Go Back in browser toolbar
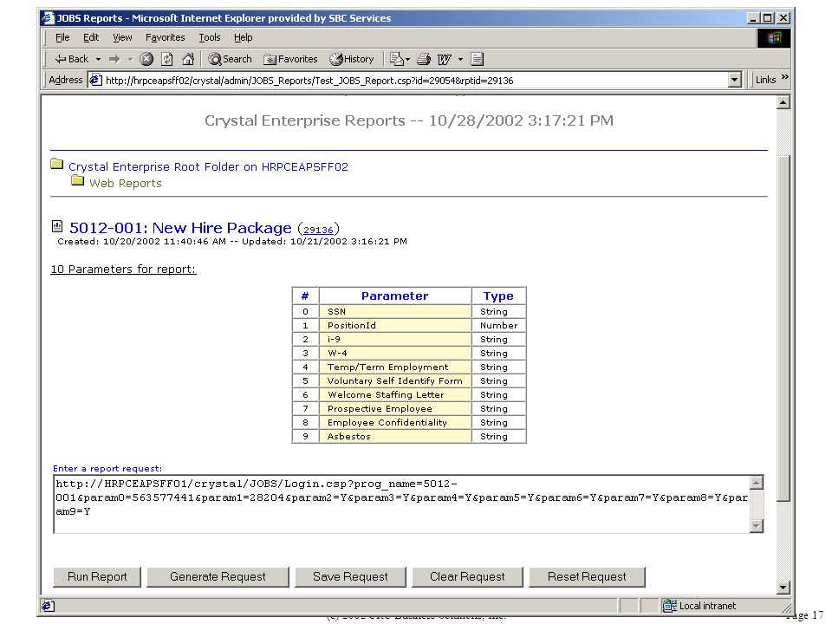The image size is (832, 624). click(72, 59)
